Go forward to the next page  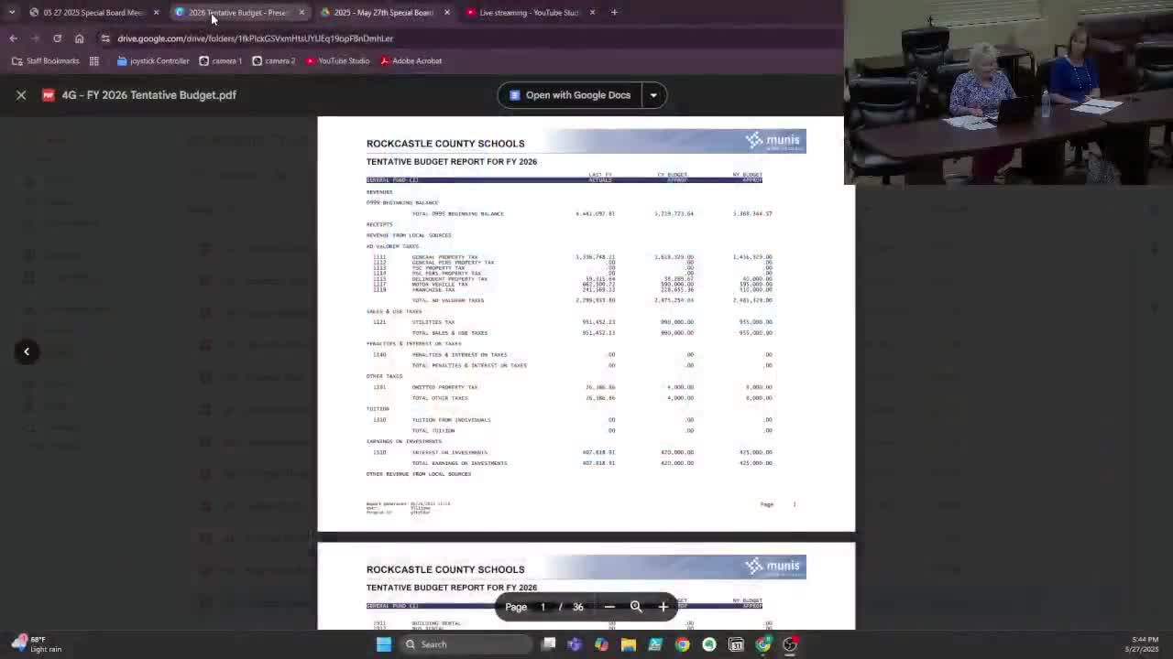[35, 38]
